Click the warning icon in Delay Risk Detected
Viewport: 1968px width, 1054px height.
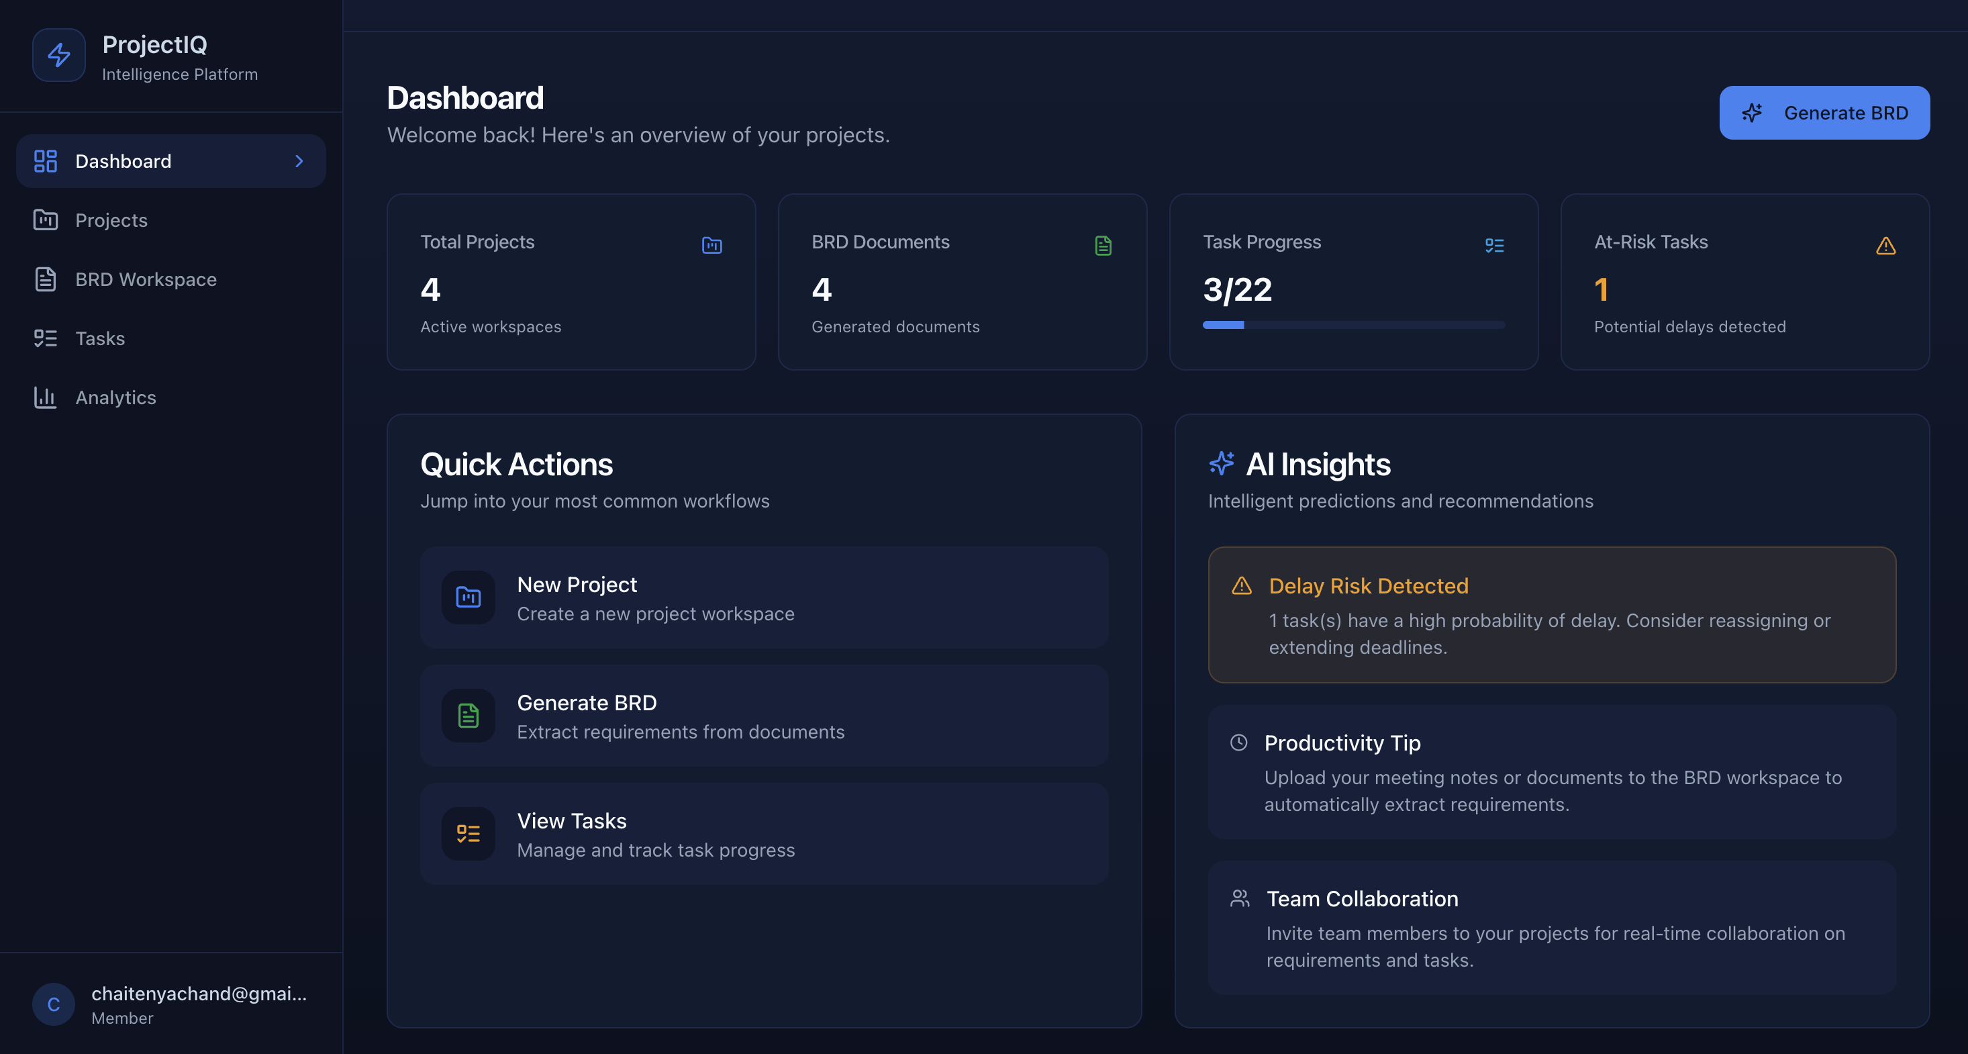pos(1242,585)
